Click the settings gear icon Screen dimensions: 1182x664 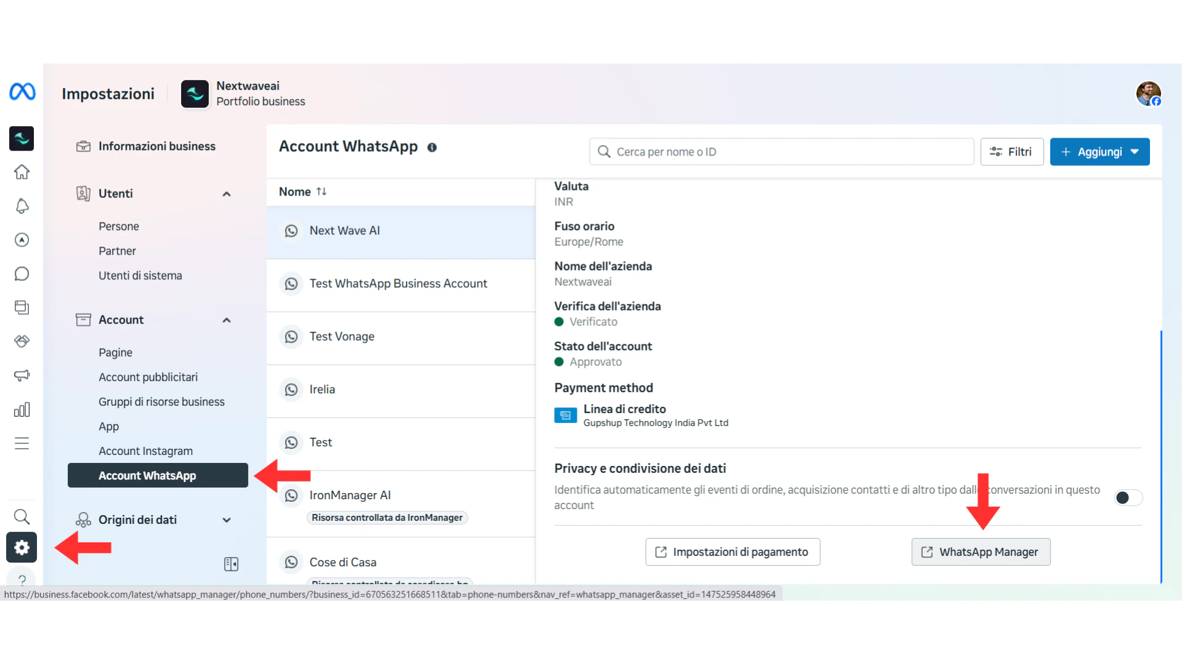[22, 547]
